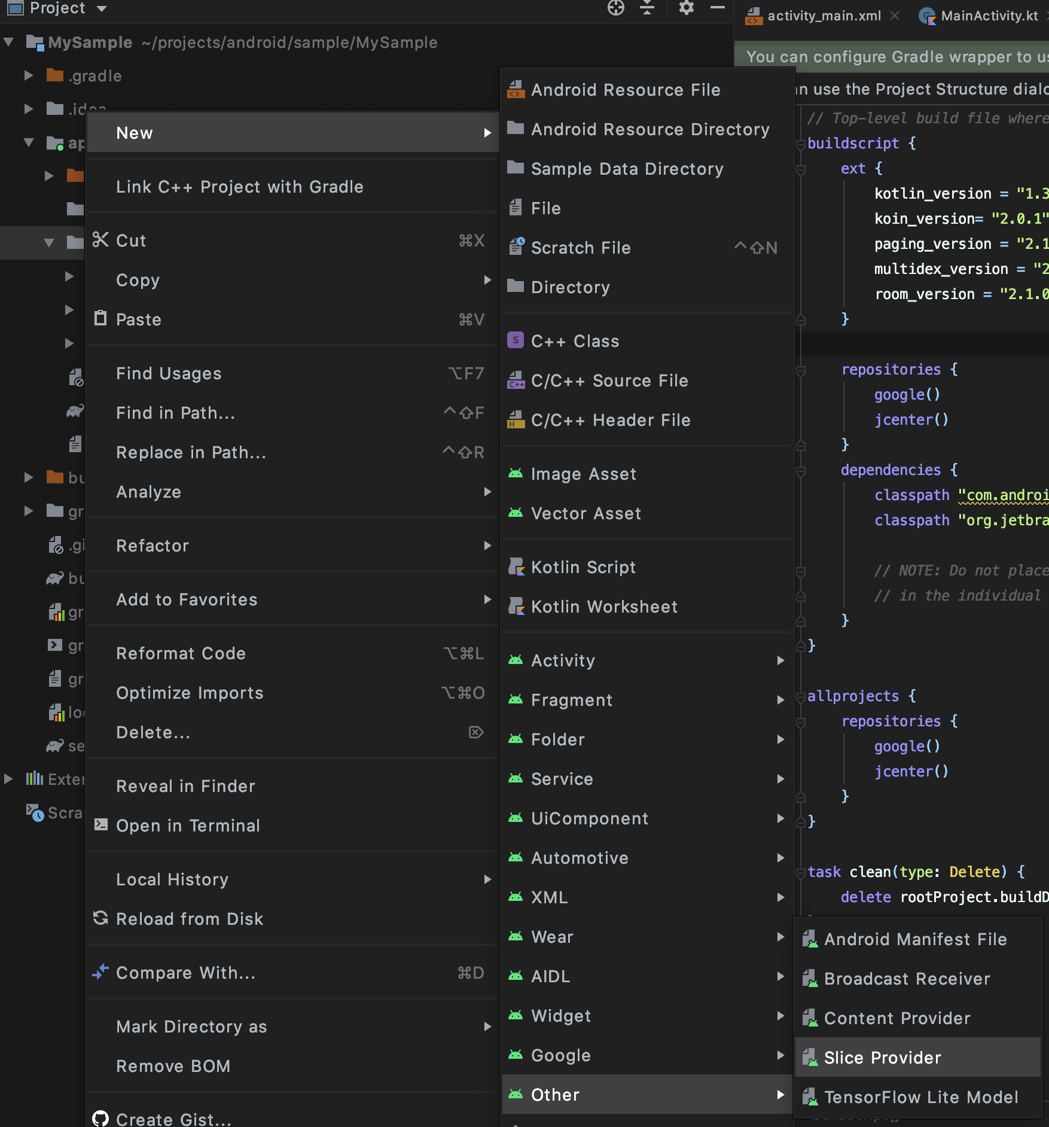1049x1127 pixels.
Task: Expand the External Libraries node
Action: (x=8, y=779)
